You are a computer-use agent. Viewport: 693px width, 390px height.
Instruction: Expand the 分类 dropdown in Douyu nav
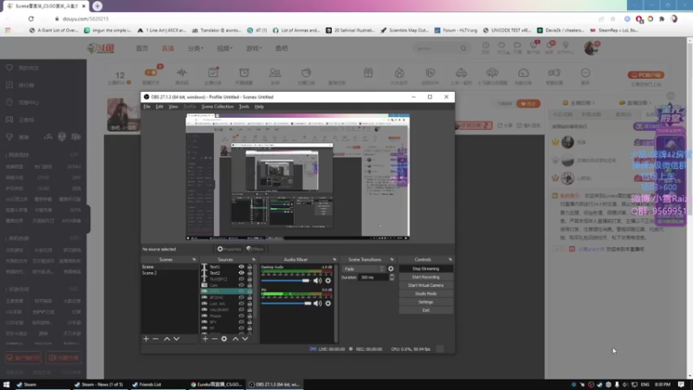click(x=196, y=49)
